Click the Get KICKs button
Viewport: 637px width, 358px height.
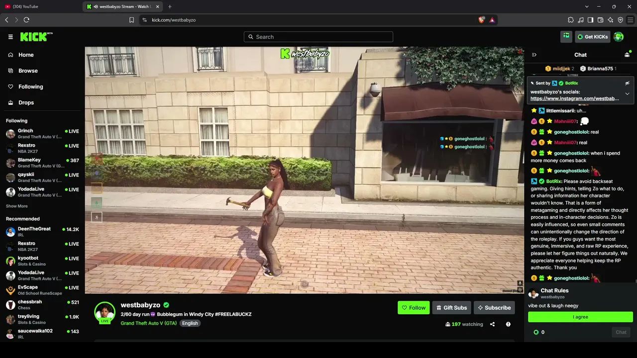[x=593, y=37]
